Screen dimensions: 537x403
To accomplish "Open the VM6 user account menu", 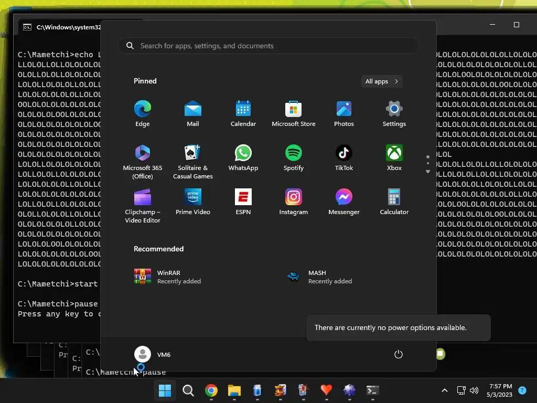I will coord(153,354).
